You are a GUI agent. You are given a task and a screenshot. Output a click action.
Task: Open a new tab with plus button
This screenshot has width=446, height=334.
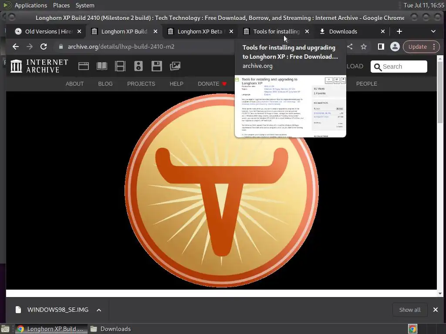click(x=399, y=31)
